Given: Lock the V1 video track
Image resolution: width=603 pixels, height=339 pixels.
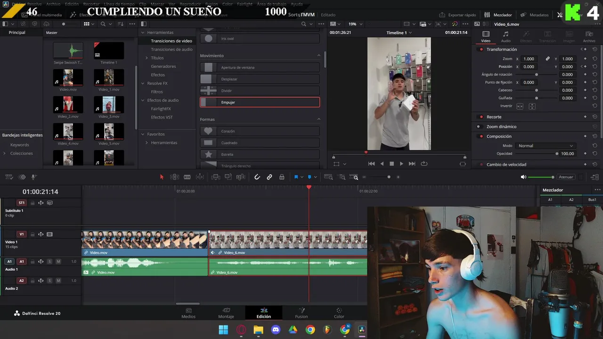Looking at the screenshot, I should (33, 234).
